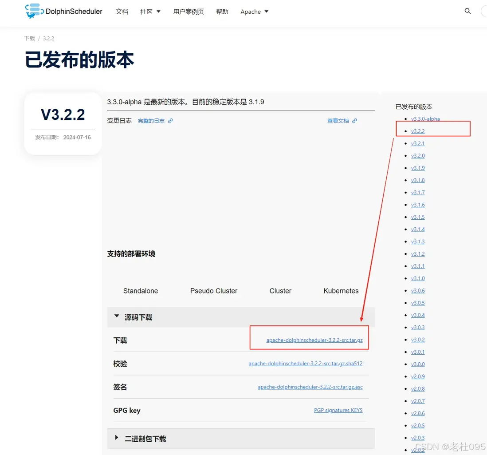487x455 pixels.
Task: Select version v3.3.0-alpha in list
Action: tap(425, 119)
